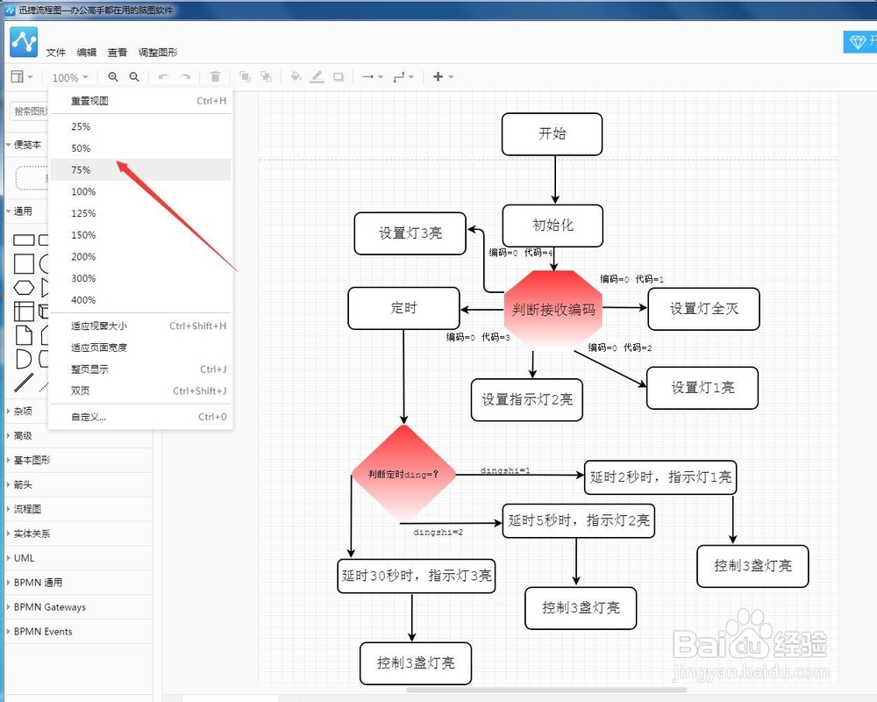Choose 50% zoom from the view menu
The image size is (877, 702).
pos(80,148)
